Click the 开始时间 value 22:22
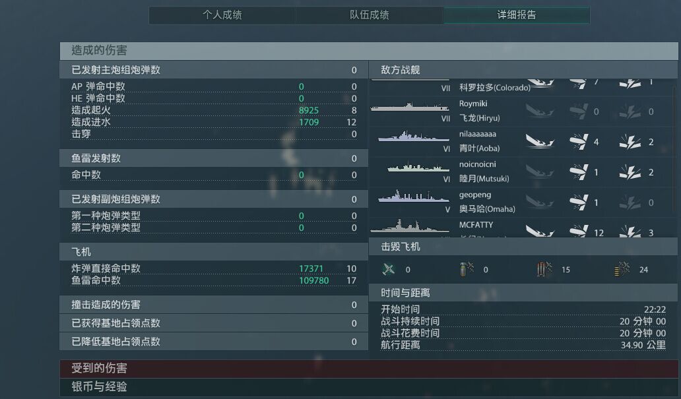The image size is (681, 399). click(655, 309)
